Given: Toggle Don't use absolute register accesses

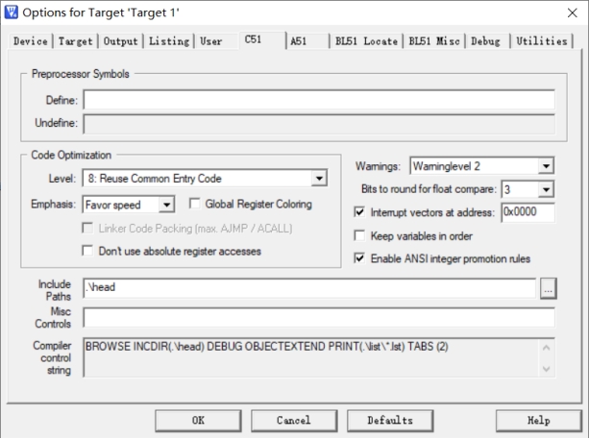Looking at the screenshot, I should [x=89, y=251].
